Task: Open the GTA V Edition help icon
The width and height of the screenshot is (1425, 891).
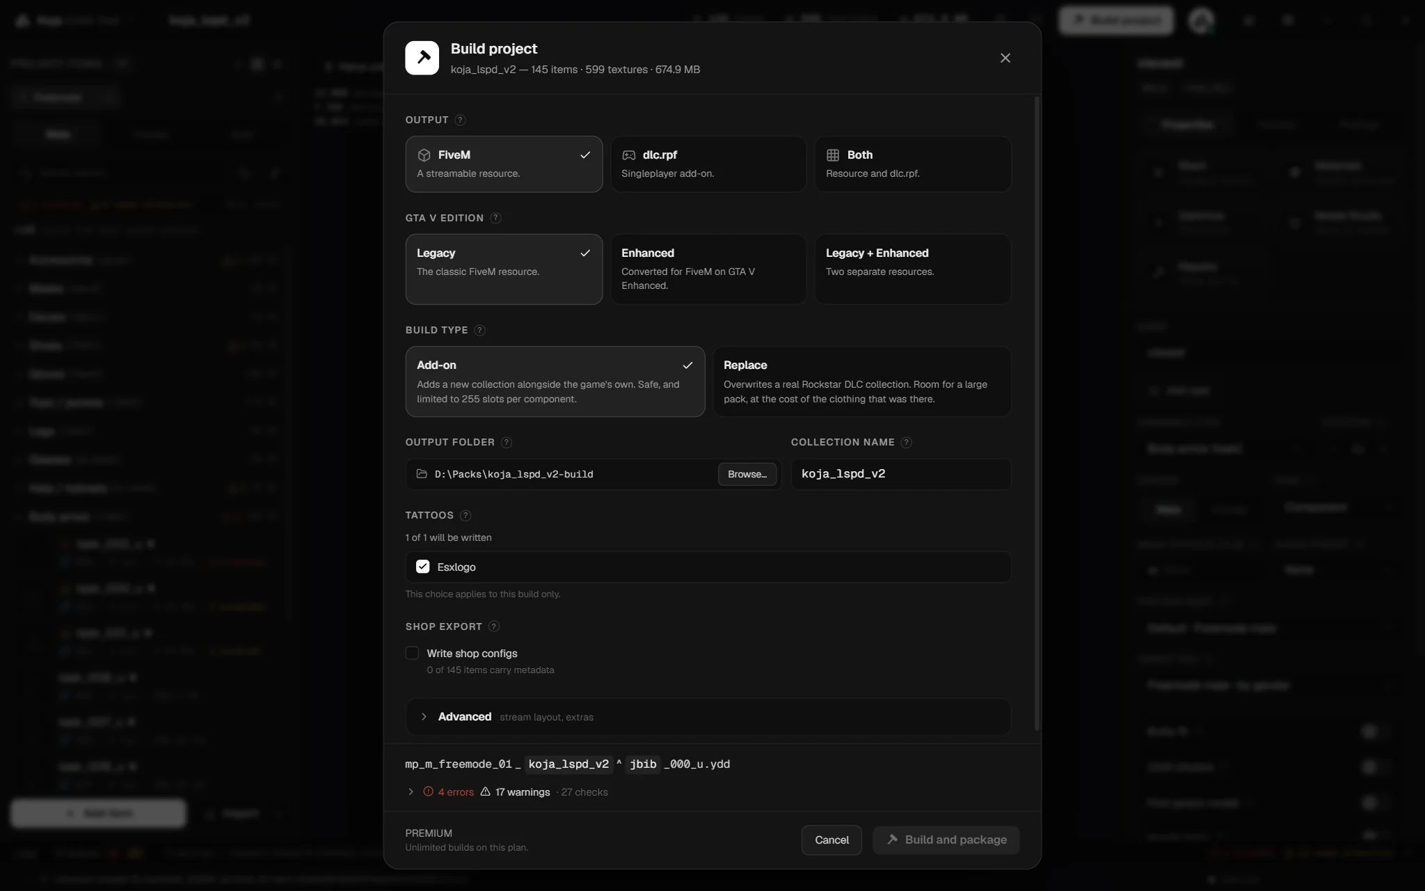Action: pyautogui.click(x=495, y=218)
